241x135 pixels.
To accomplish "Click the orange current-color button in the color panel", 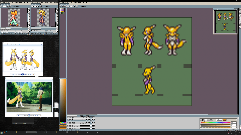I will pyautogui.click(x=225, y=120).
